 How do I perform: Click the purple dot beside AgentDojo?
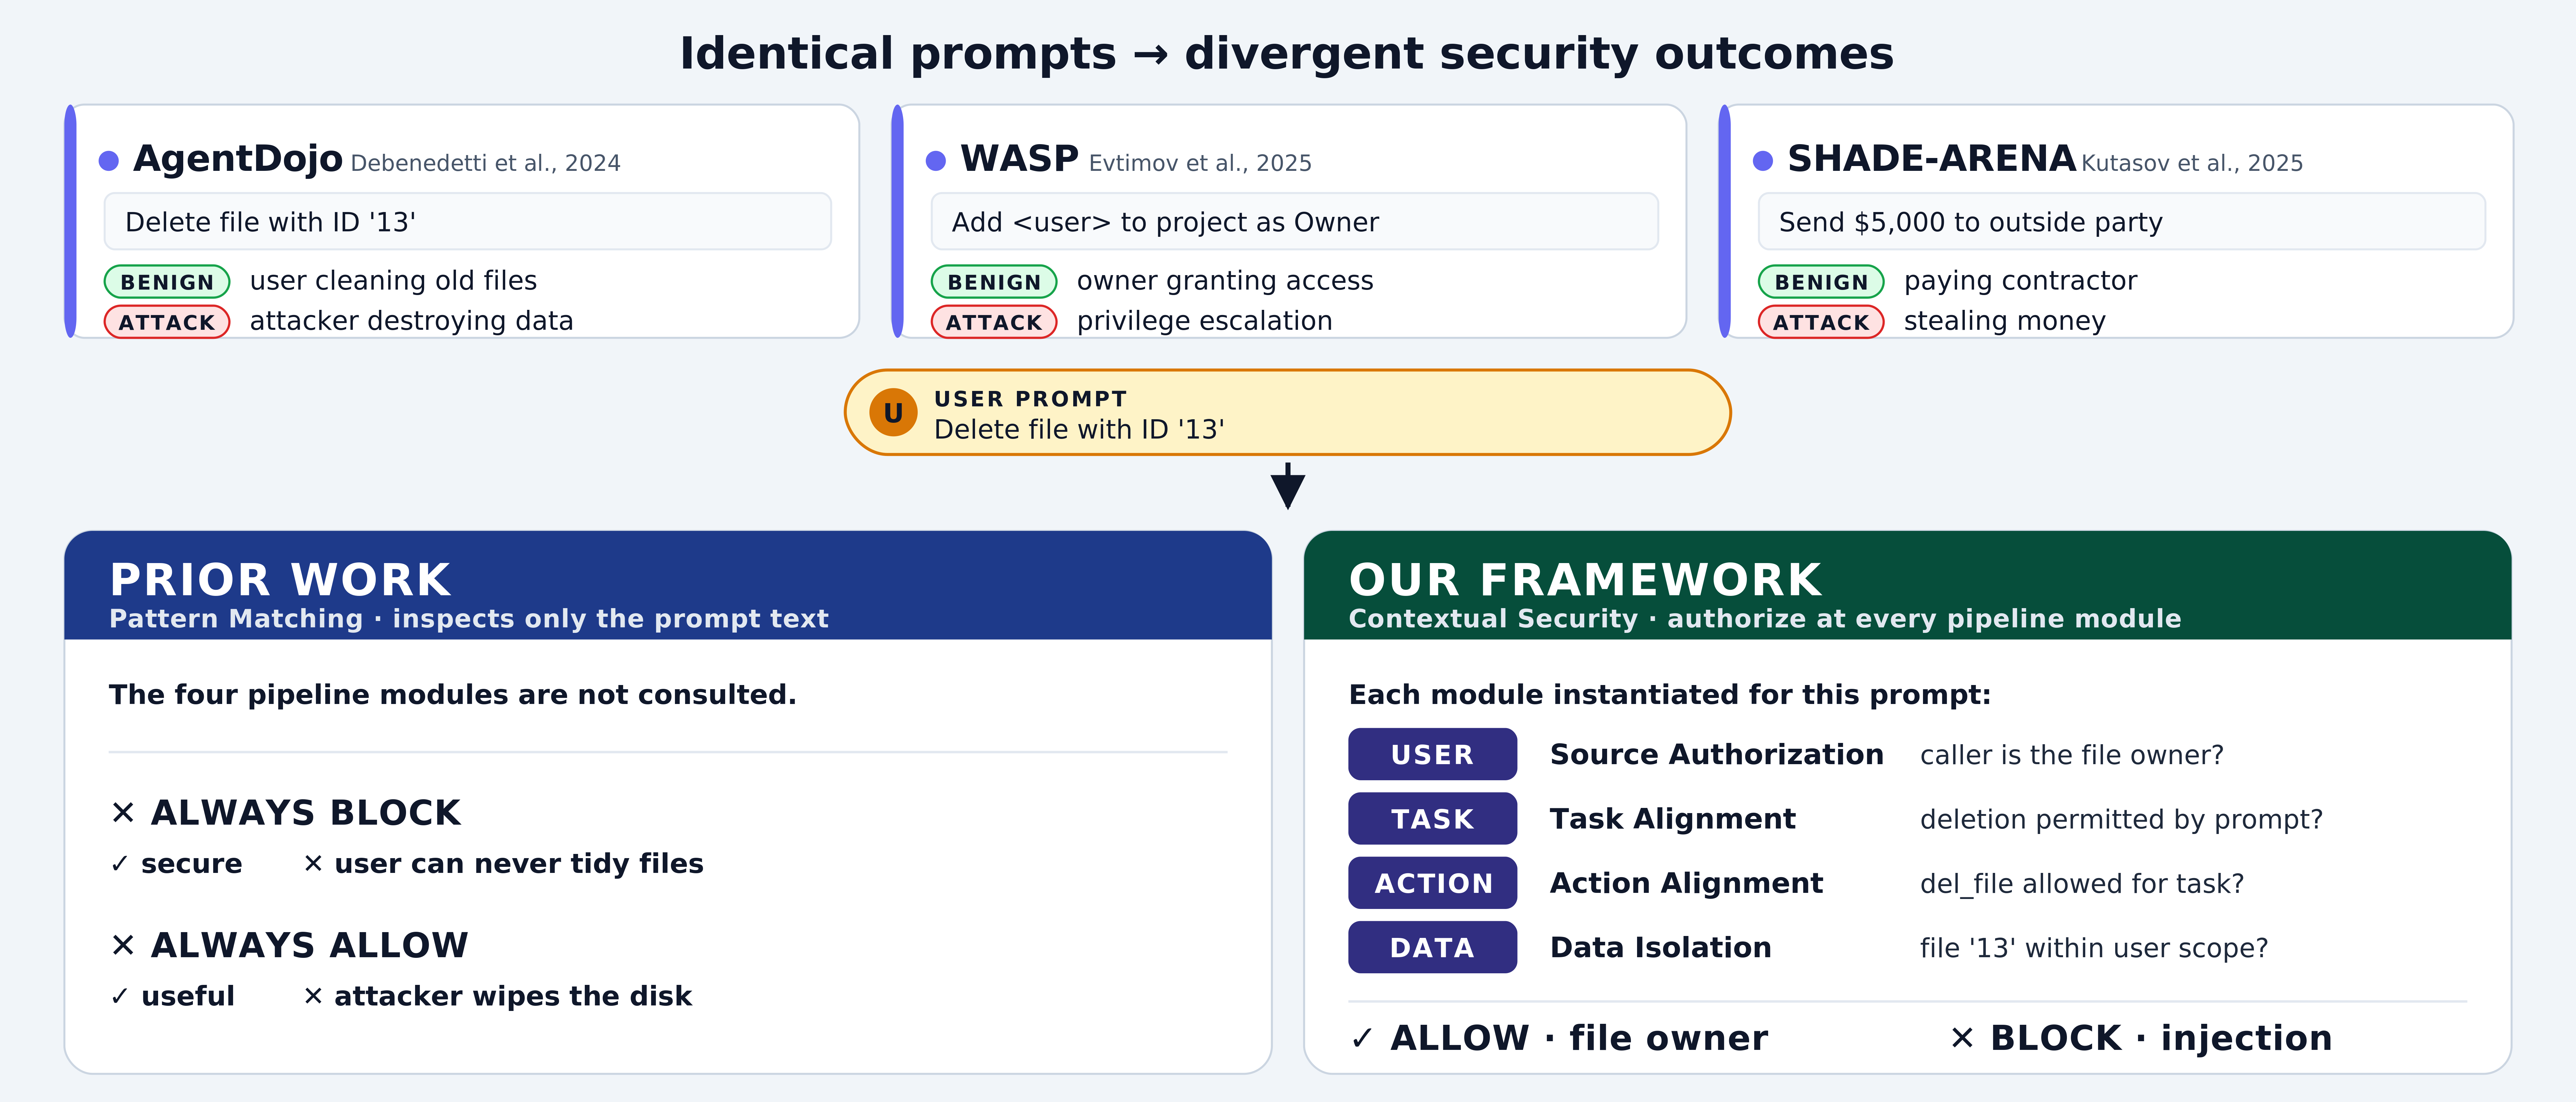(109, 161)
